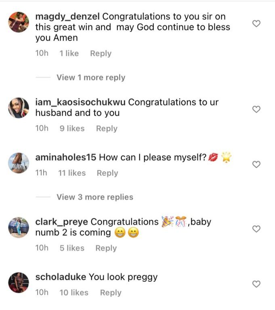
Task: View the 11 likes on aminaholes15's comment
Action: (72, 173)
